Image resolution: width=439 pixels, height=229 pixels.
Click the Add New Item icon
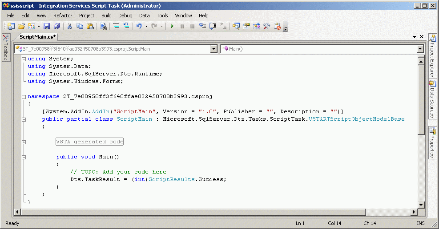[x=32, y=26]
